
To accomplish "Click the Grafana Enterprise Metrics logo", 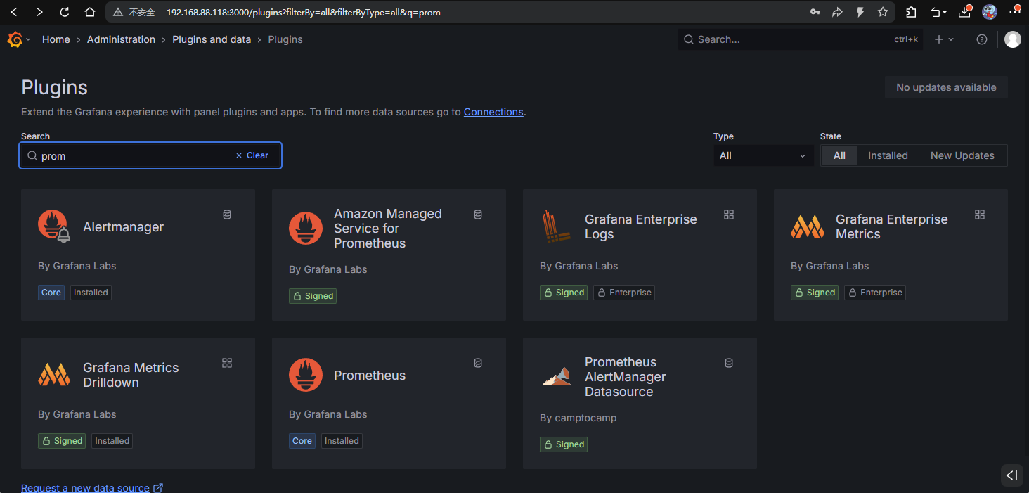I will point(808,226).
